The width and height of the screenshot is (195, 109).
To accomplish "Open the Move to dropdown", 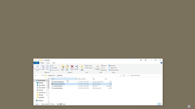I will click(63, 68).
